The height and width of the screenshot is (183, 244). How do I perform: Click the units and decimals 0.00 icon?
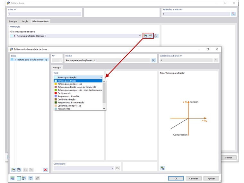coord(13,178)
